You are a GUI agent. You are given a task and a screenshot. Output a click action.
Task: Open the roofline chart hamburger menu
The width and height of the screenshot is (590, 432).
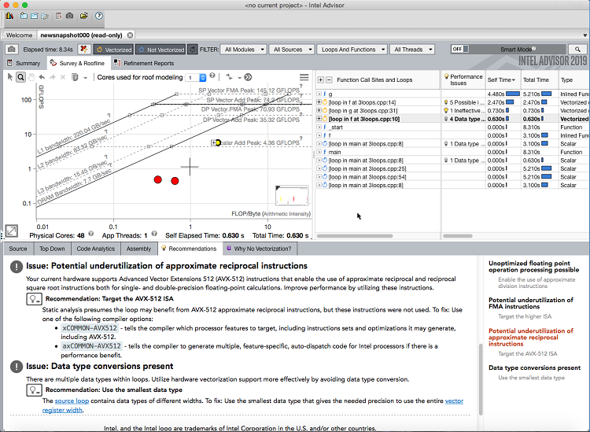click(304, 77)
